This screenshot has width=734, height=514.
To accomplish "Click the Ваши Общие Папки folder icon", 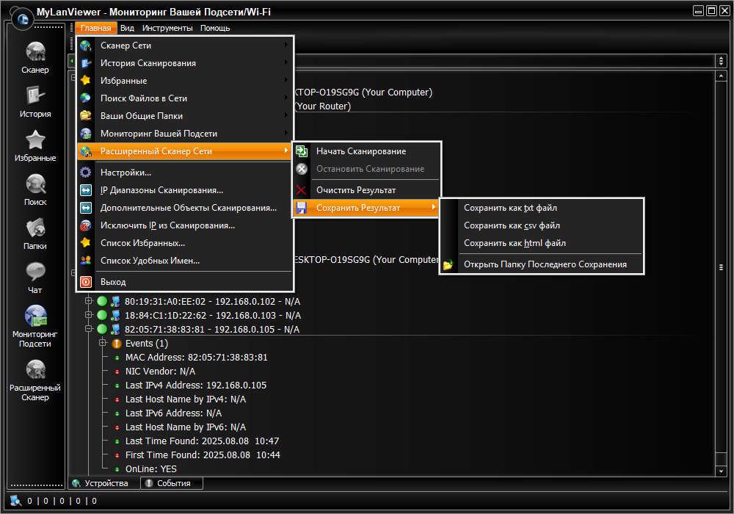I will pyautogui.click(x=86, y=115).
